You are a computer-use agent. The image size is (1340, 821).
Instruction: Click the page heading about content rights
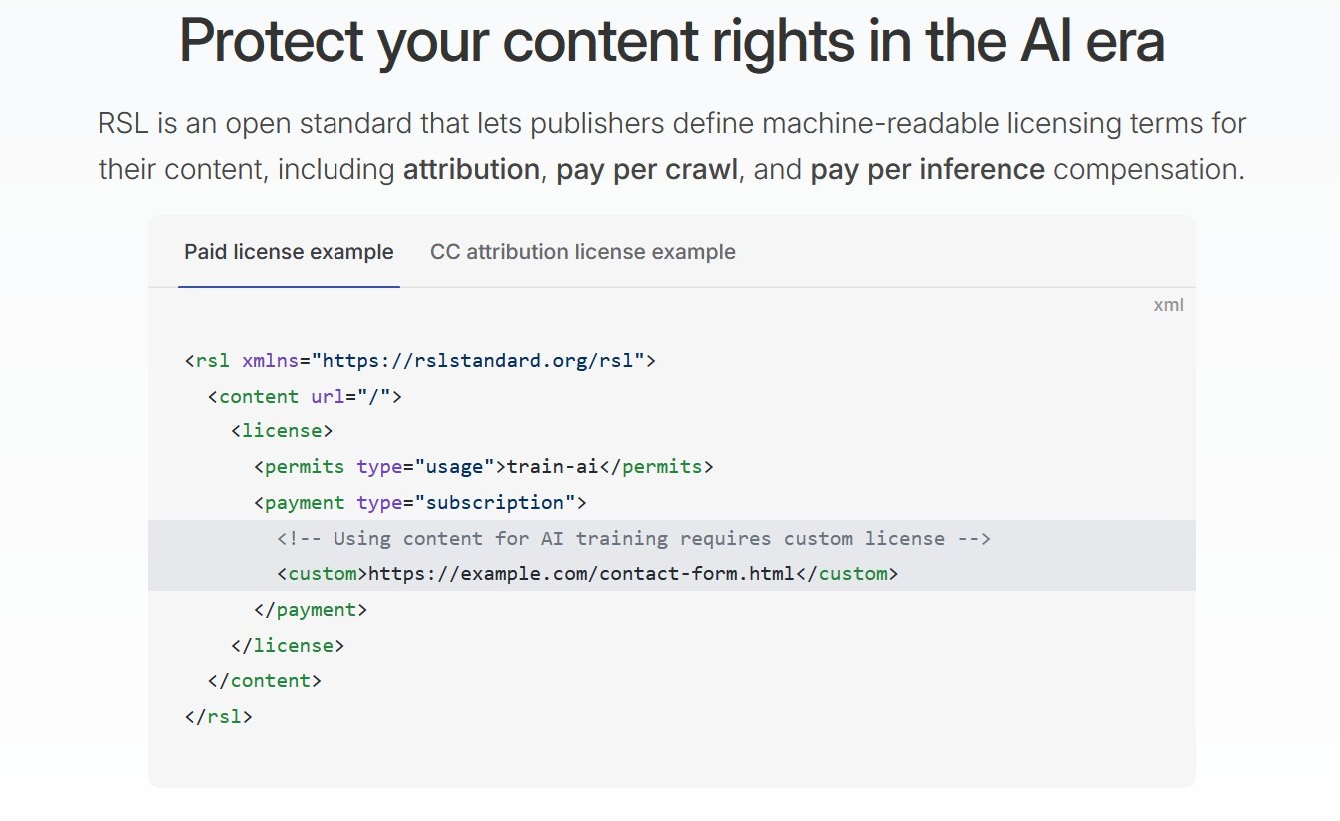(671, 42)
